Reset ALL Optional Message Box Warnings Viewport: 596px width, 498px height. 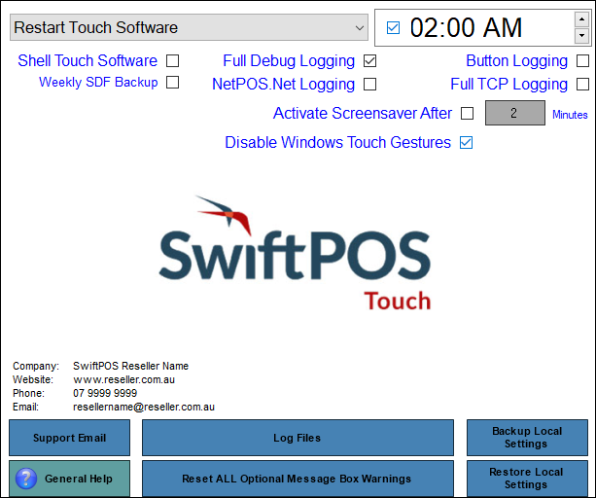click(298, 479)
